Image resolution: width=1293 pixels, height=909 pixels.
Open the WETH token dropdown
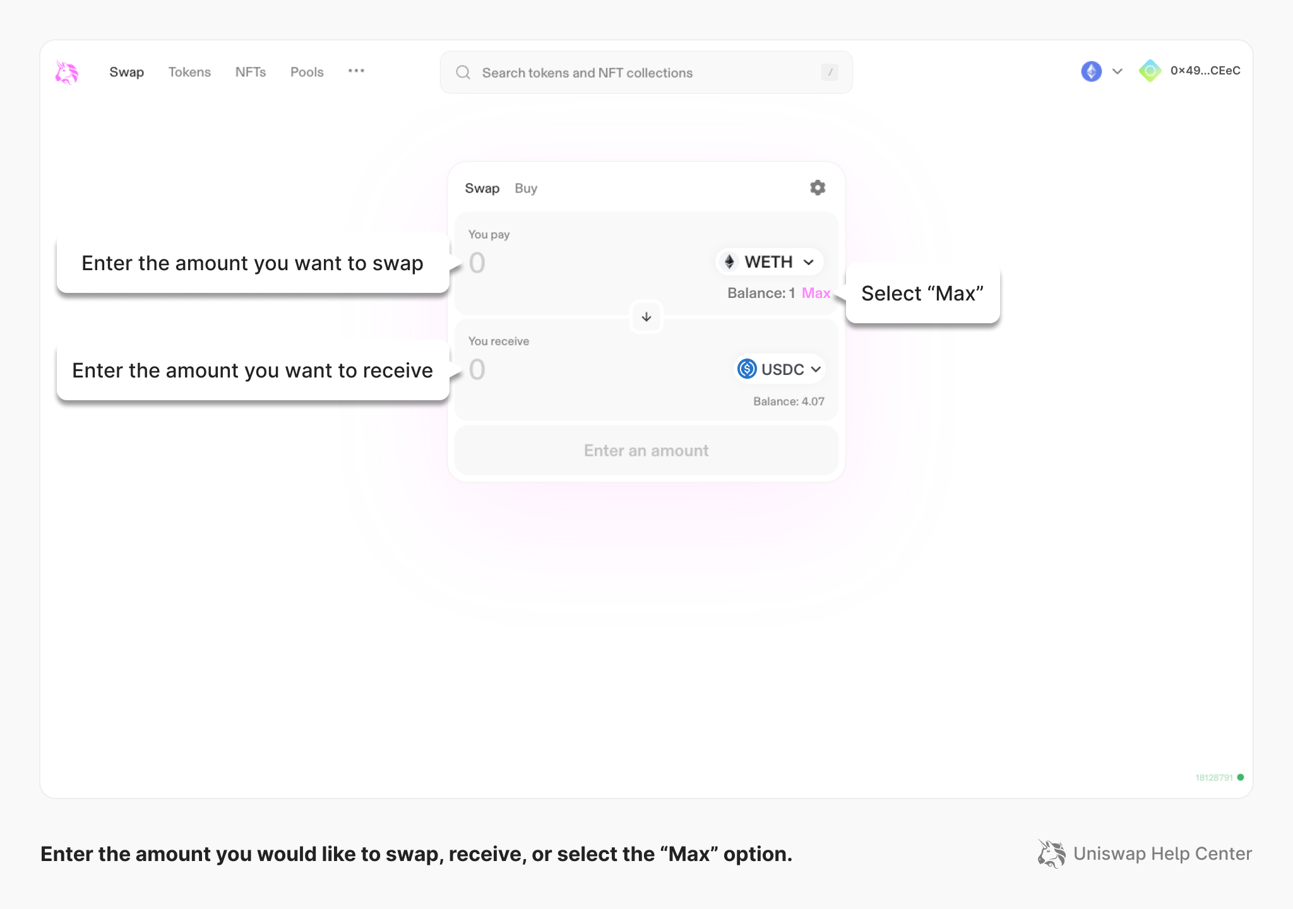(x=769, y=262)
